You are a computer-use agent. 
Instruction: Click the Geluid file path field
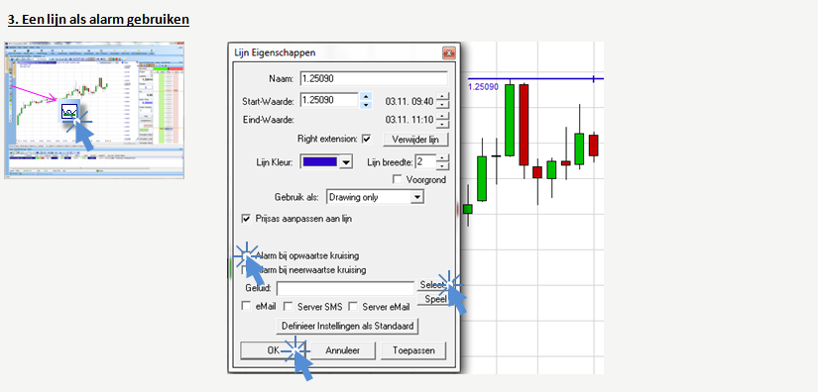coord(345,288)
